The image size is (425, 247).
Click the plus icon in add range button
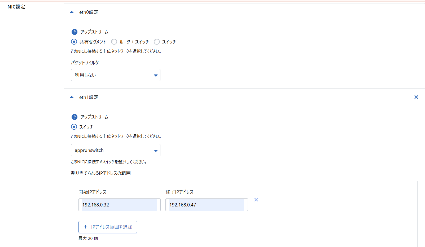pyautogui.click(x=86, y=227)
